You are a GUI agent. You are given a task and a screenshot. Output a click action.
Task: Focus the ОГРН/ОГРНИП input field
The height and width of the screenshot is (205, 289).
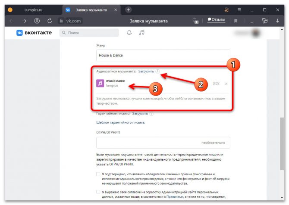pos(163,143)
